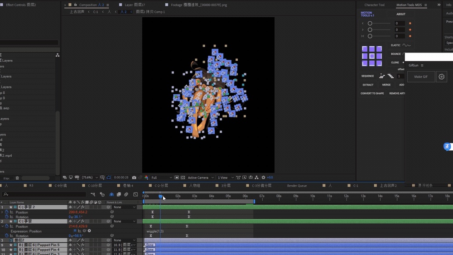Click the ELASTIC button

coord(400,45)
